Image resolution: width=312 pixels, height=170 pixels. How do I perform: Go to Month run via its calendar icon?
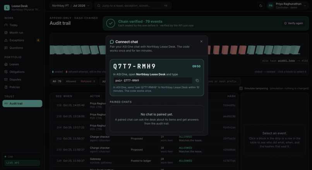6,33
